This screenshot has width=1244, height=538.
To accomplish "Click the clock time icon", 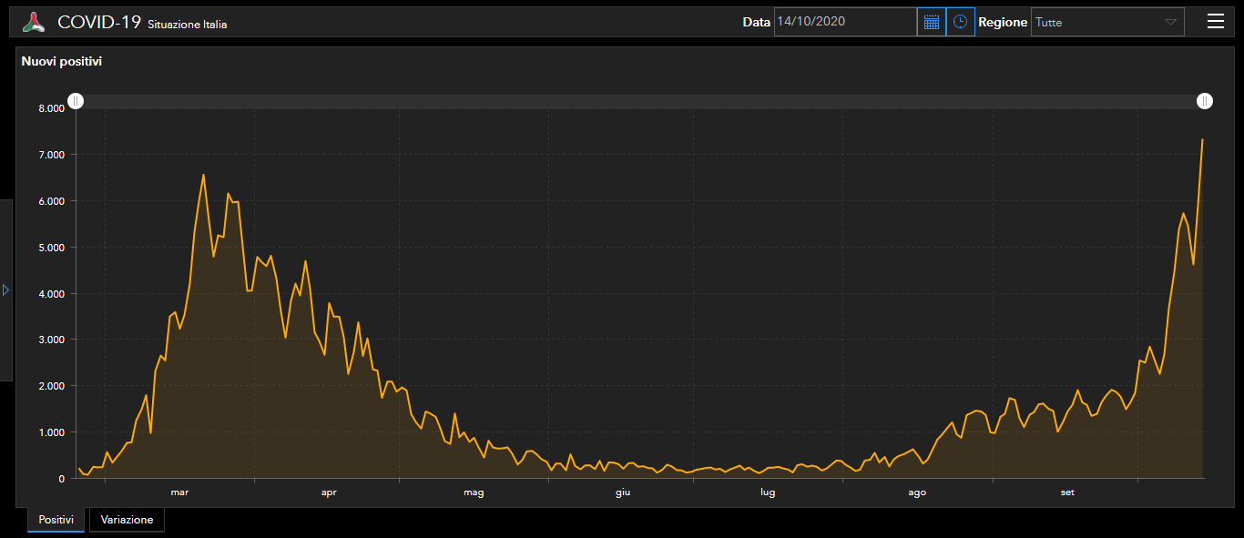I will pyautogui.click(x=960, y=22).
